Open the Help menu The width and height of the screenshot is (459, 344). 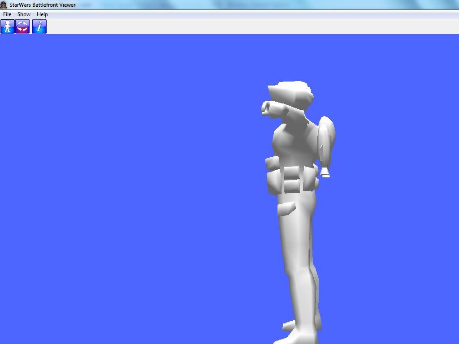coord(42,14)
